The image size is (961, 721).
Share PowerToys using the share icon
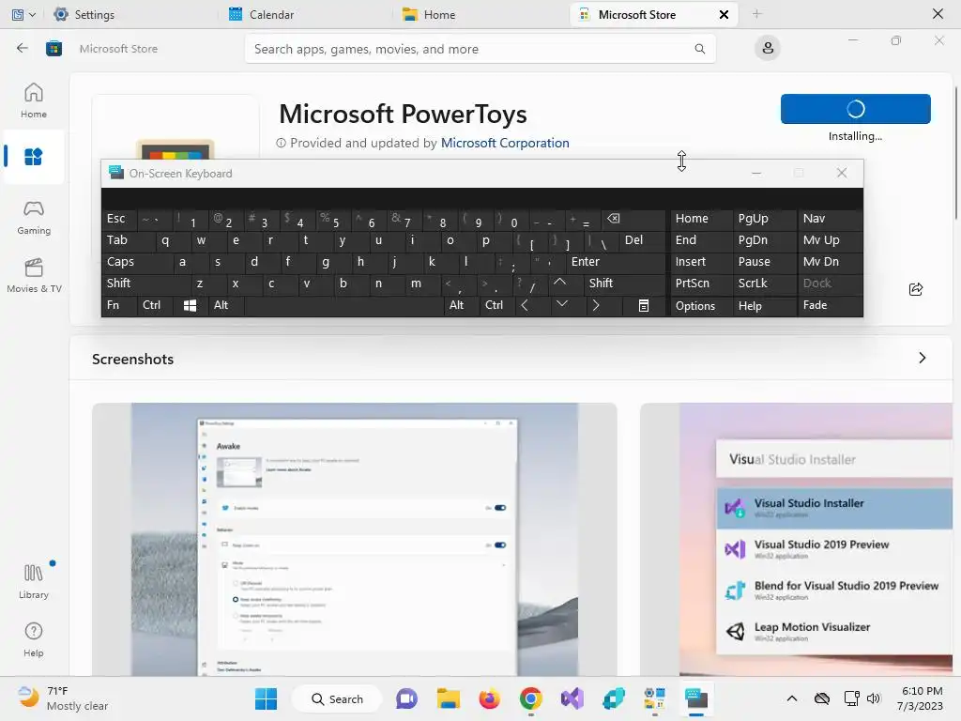916,289
